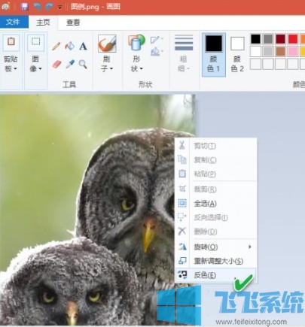Click the Undo arrow in title bar
The image size is (305, 327).
coord(38,7)
